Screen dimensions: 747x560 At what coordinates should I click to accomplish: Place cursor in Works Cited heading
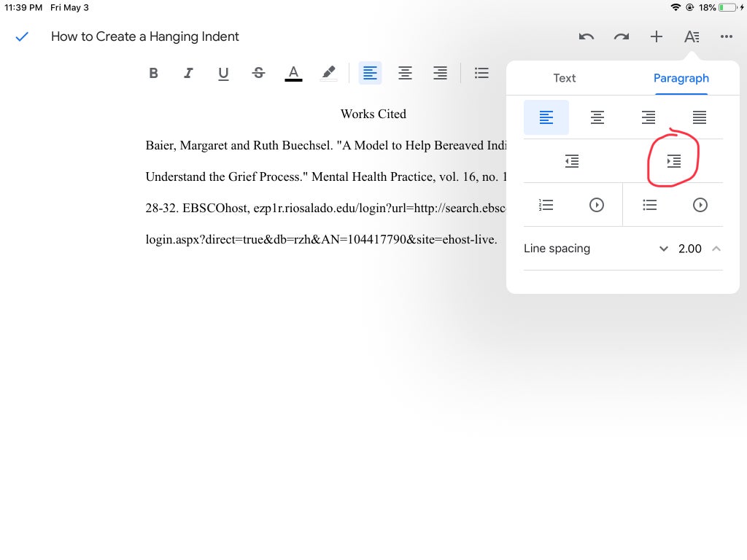(373, 114)
